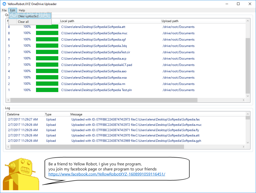The image size is (256, 193).
Task: Select the Softpedia.muc queue row path
Action: point(94,33)
